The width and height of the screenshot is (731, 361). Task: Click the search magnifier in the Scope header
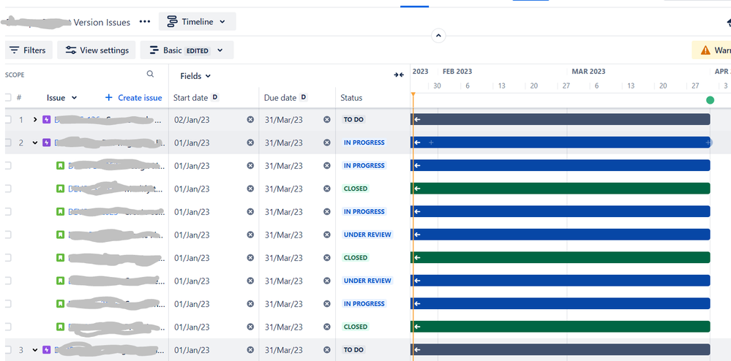tap(150, 74)
